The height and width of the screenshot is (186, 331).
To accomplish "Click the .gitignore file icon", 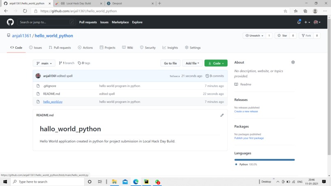I will 38,86.
